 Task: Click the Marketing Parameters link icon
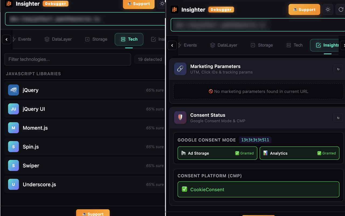180,69
